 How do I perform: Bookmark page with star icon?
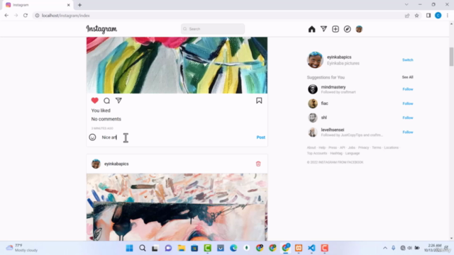(x=416, y=16)
